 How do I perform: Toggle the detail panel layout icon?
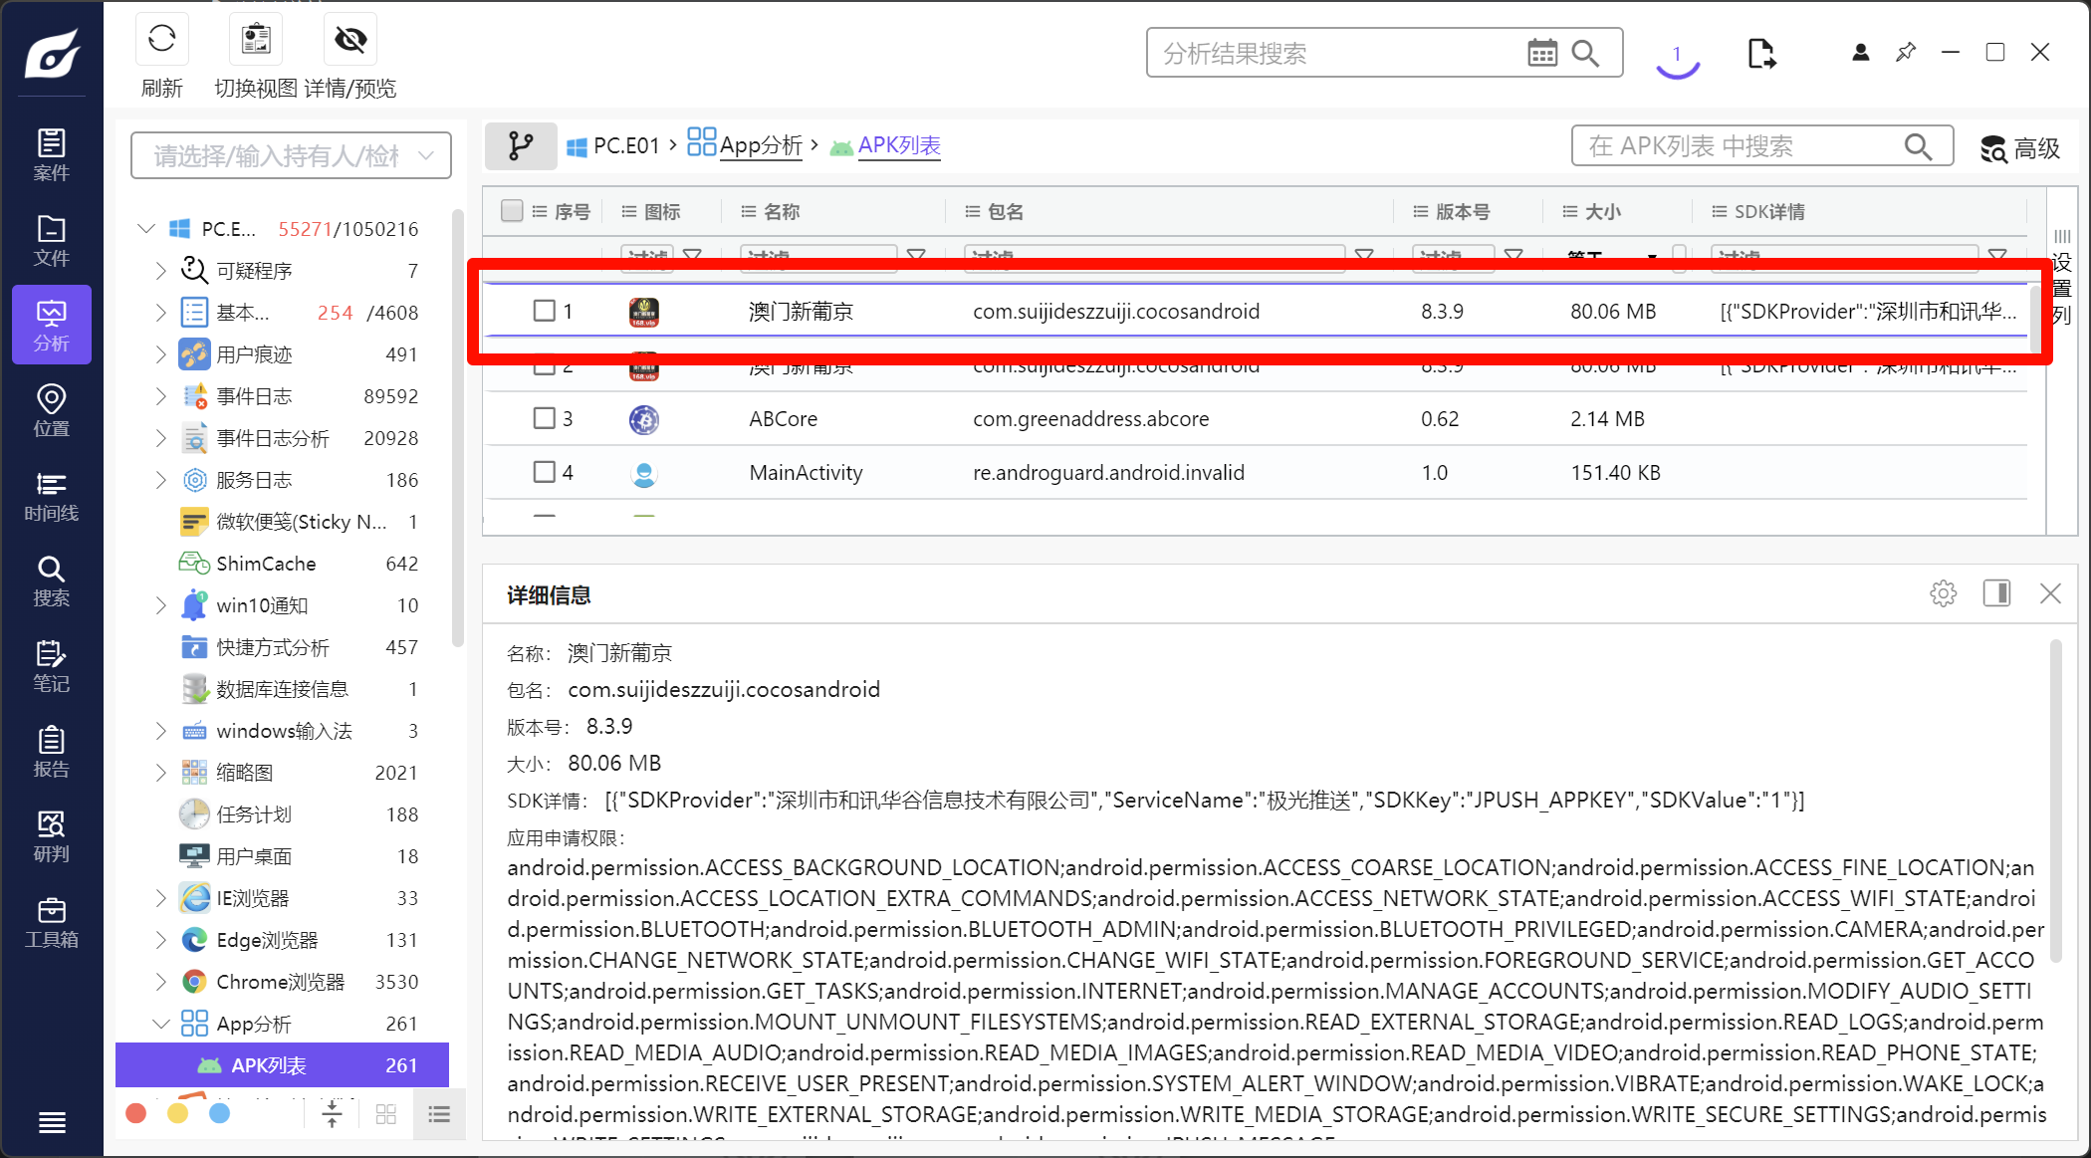tap(1996, 593)
